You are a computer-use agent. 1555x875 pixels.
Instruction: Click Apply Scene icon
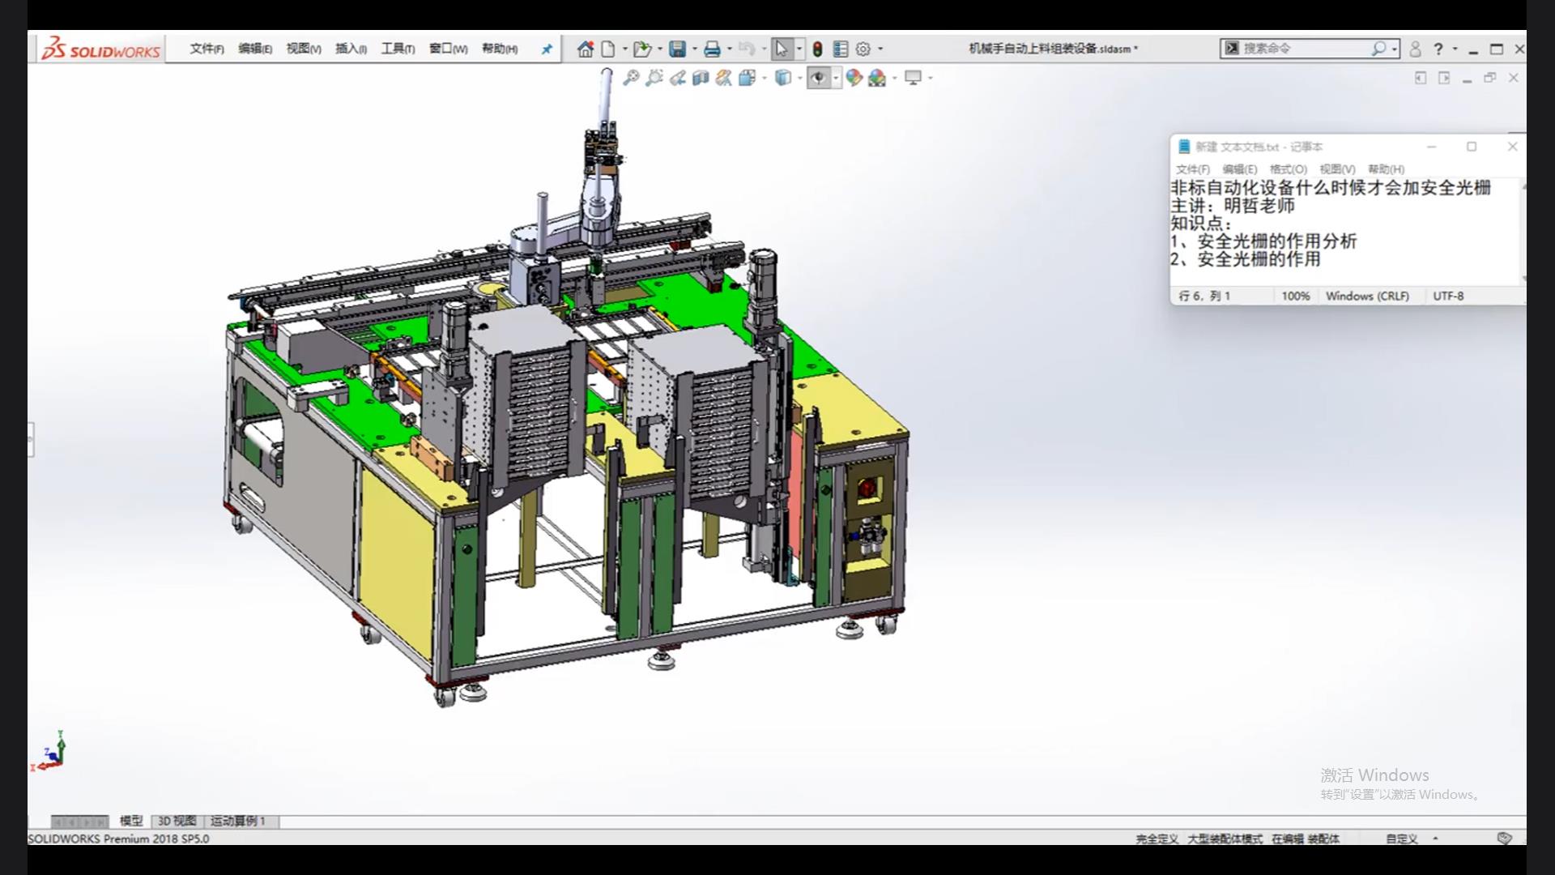[877, 78]
